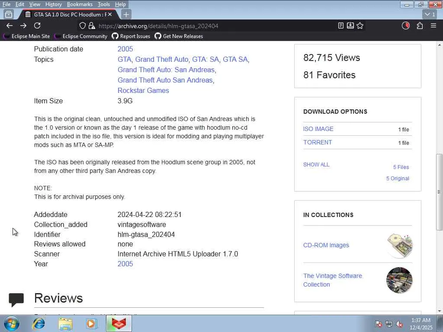The image size is (443, 332).
Task: Toggle reader view icon
Action: coord(341,26)
